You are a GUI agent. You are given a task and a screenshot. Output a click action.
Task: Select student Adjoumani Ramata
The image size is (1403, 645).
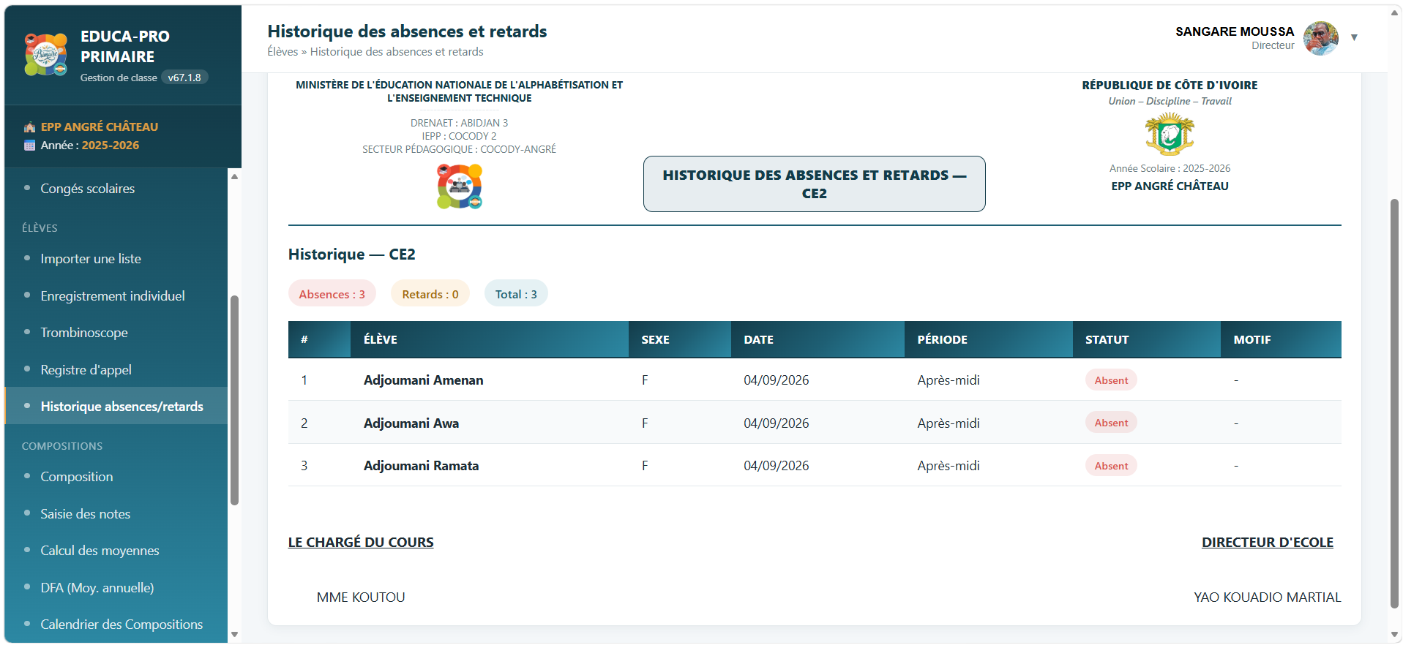pyautogui.click(x=421, y=466)
